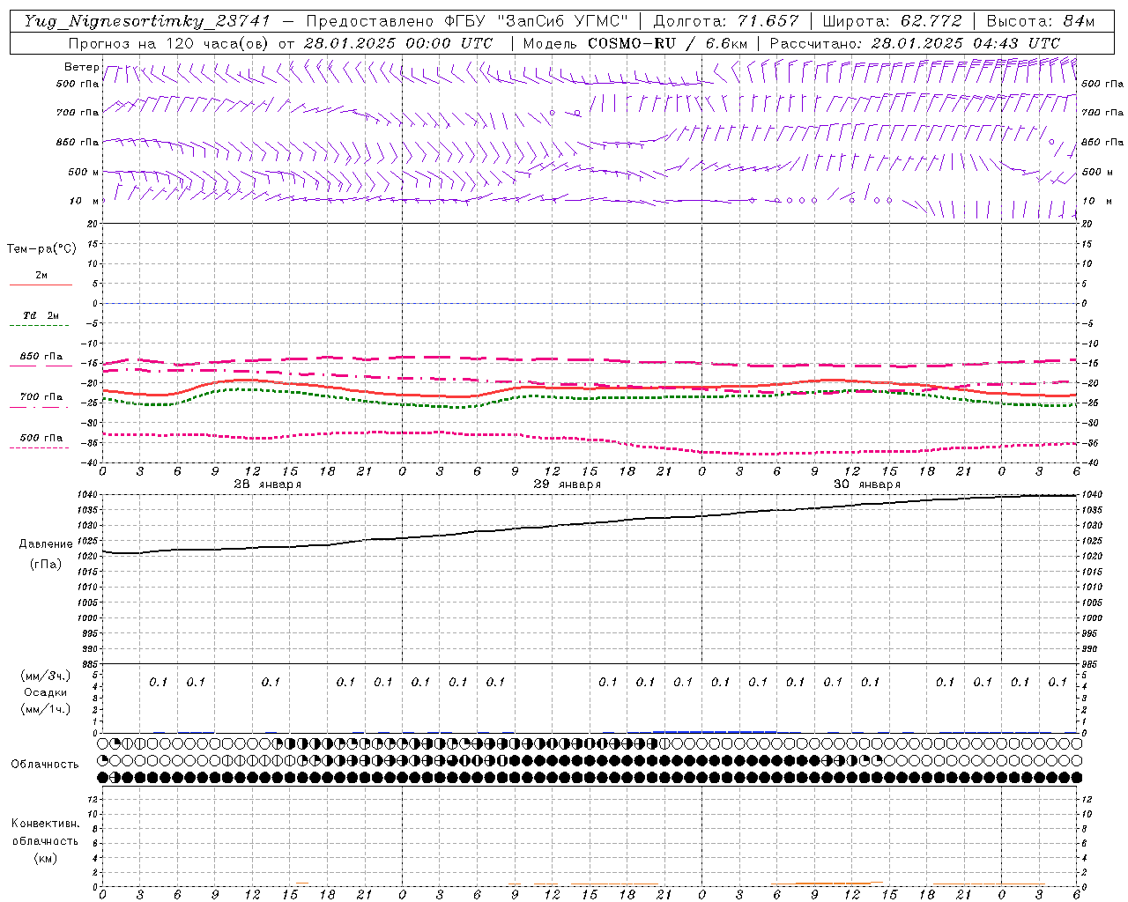This screenshot has height=902, width=1128.
Task: Click the black pressure curve in Давление chart
Action: tap(589, 525)
